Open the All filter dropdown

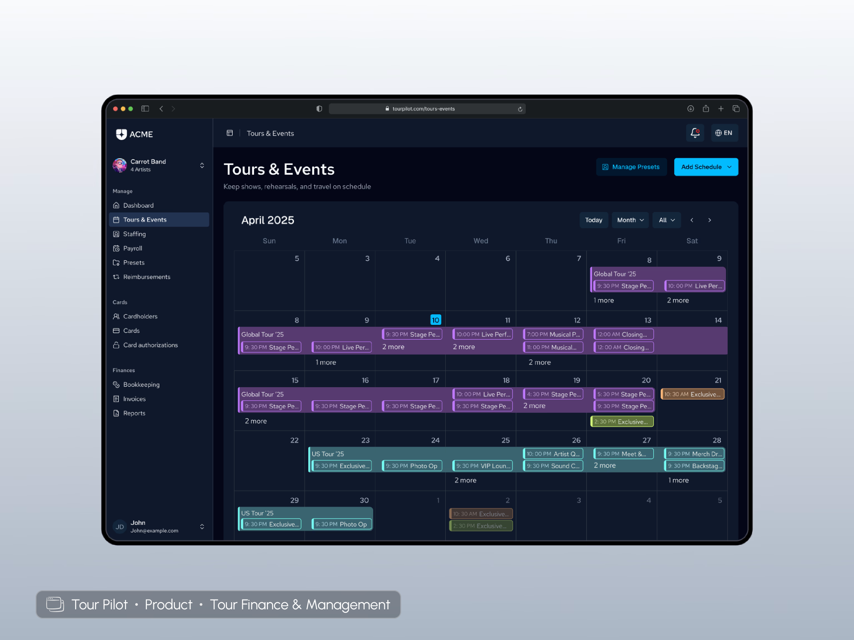point(666,220)
